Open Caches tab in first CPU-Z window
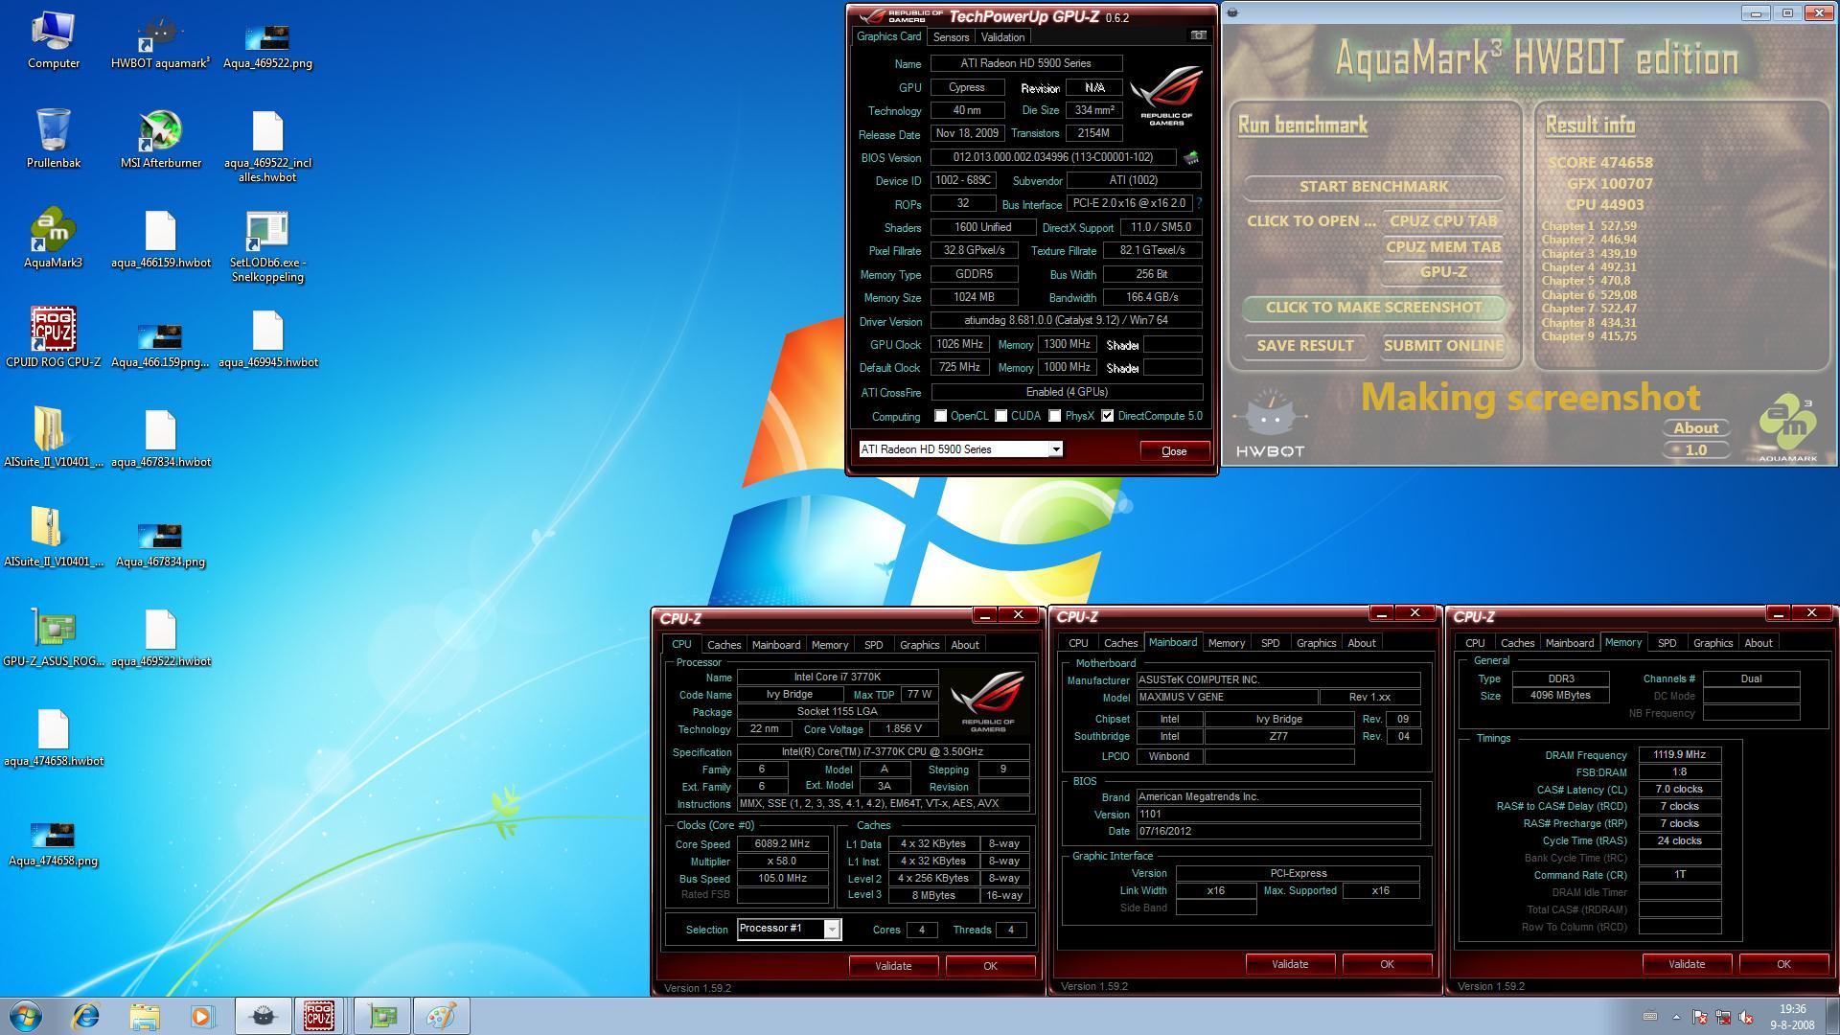This screenshot has width=1840, height=1035. [x=724, y=645]
